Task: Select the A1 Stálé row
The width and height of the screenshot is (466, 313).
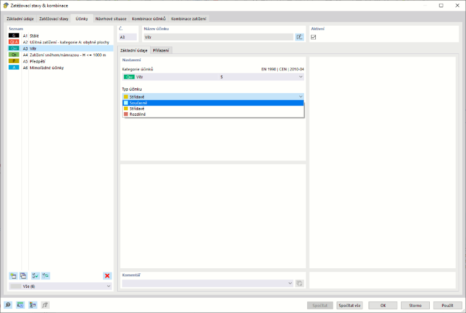Action: click(60, 36)
